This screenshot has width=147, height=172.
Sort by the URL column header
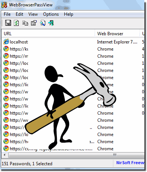48,34
